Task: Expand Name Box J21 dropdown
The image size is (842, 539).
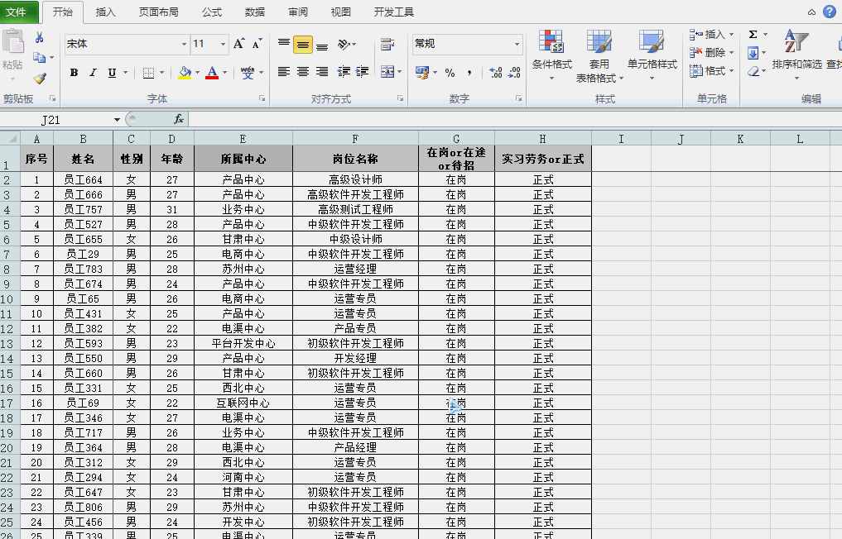Action: pos(117,120)
